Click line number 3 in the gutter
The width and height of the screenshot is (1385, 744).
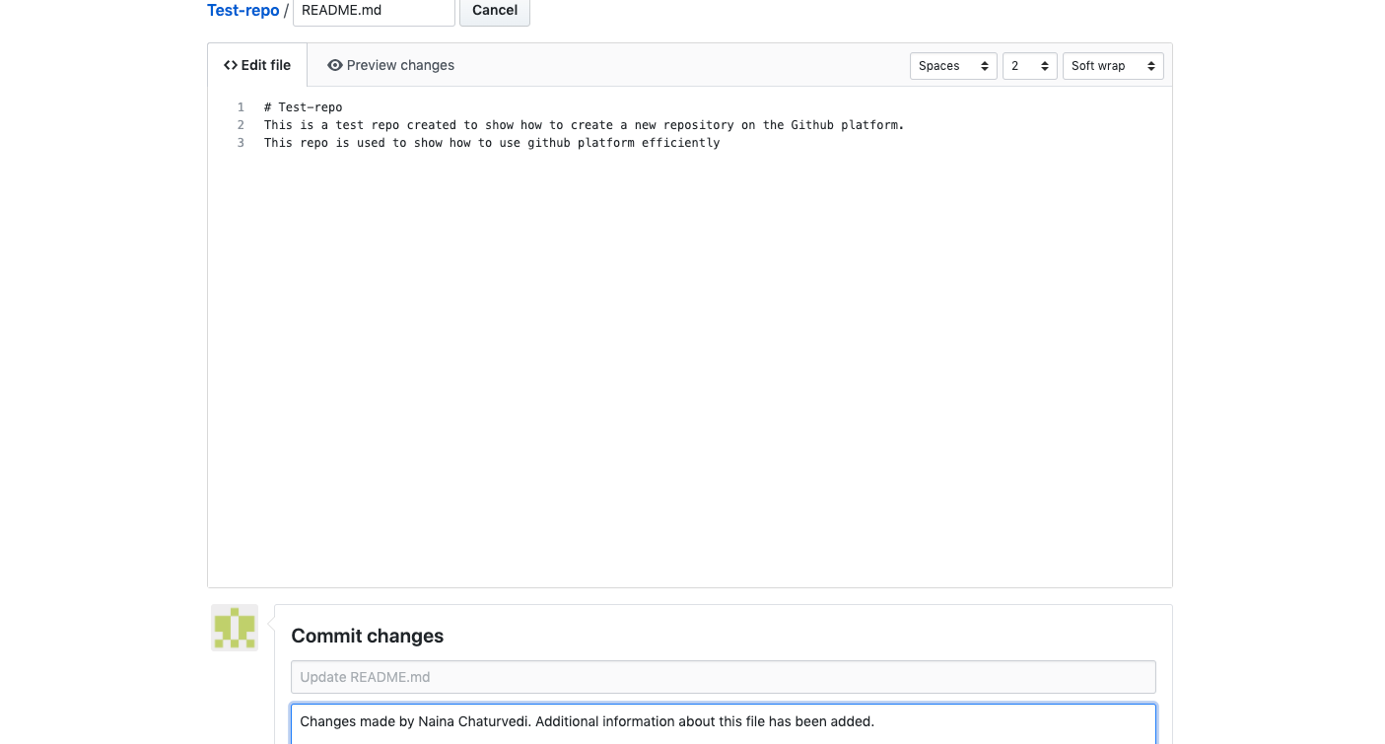pyautogui.click(x=241, y=143)
